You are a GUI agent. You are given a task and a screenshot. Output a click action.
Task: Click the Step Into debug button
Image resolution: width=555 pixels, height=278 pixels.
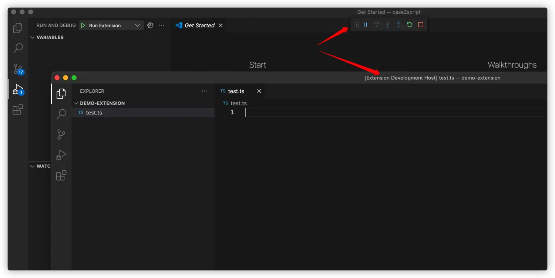(387, 25)
